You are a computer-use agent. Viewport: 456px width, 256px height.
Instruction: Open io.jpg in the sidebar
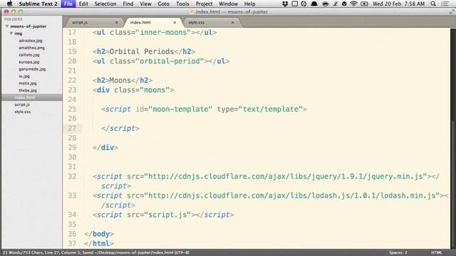(24, 76)
